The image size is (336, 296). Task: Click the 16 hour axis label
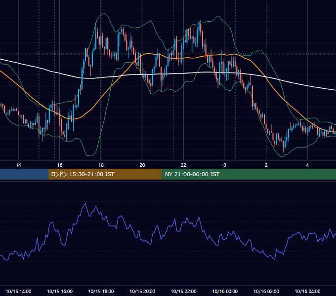point(60,165)
